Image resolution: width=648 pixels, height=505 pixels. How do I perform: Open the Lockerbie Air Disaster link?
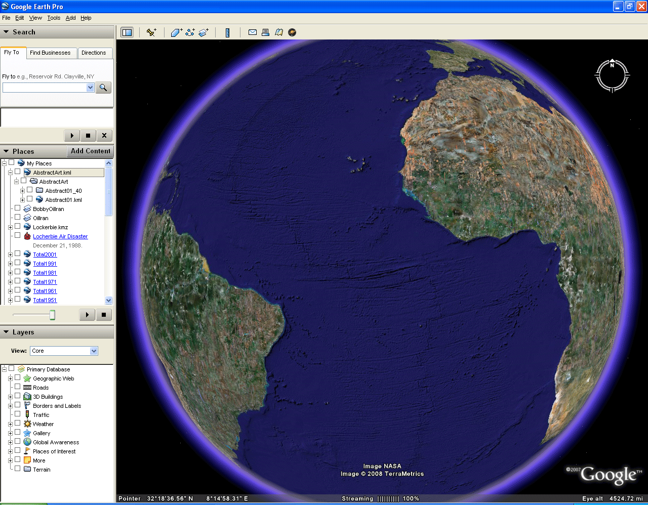point(60,236)
